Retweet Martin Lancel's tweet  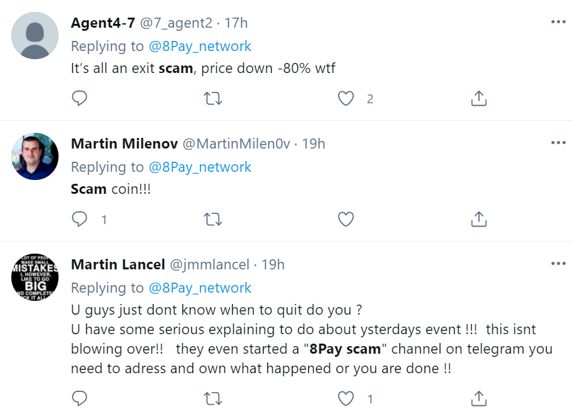click(213, 398)
